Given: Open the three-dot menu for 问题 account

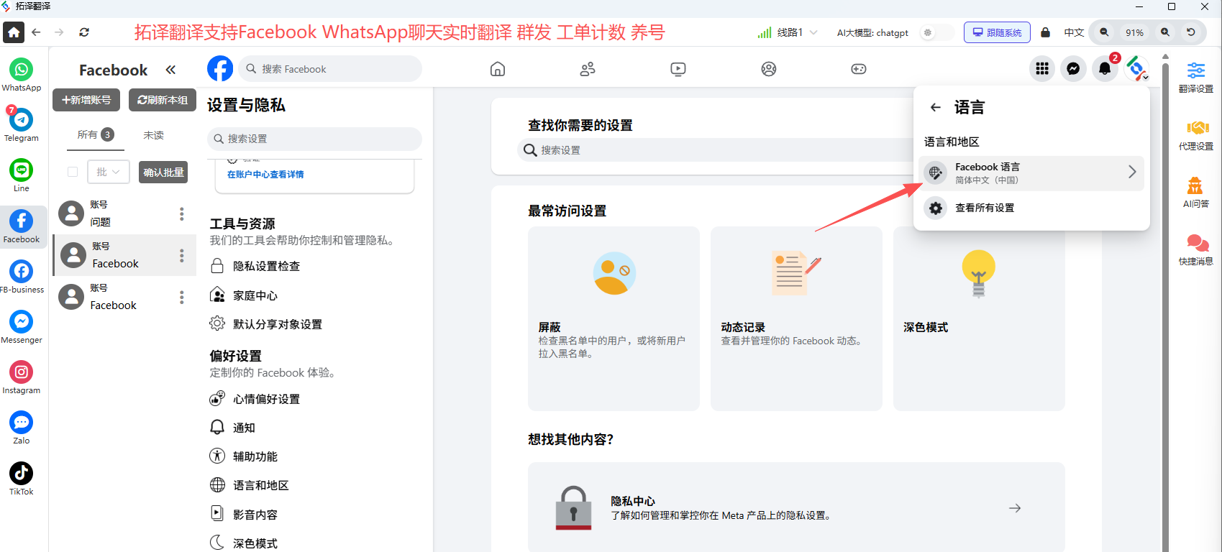Looking at the screenshot, I should pos(181,213).
